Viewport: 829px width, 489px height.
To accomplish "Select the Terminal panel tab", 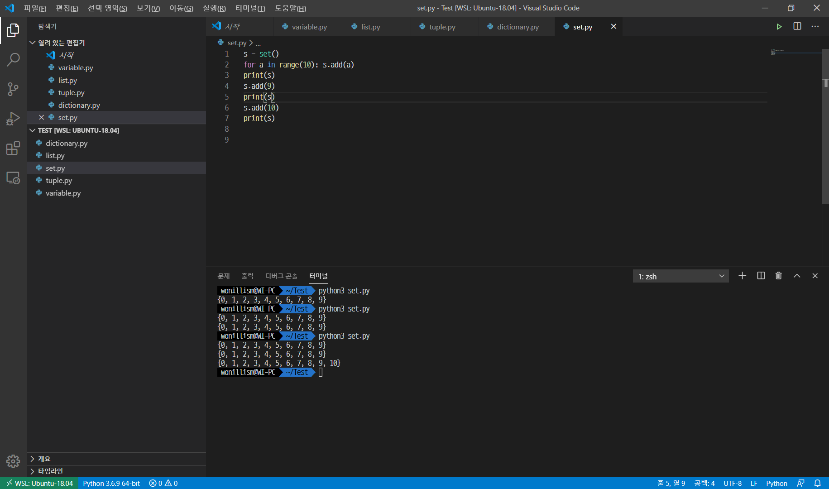I will tap(318, 276).
